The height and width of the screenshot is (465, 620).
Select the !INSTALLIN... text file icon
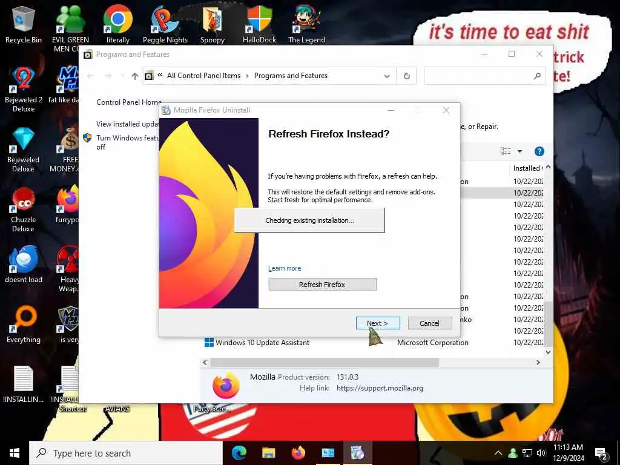tap(24, 384)
